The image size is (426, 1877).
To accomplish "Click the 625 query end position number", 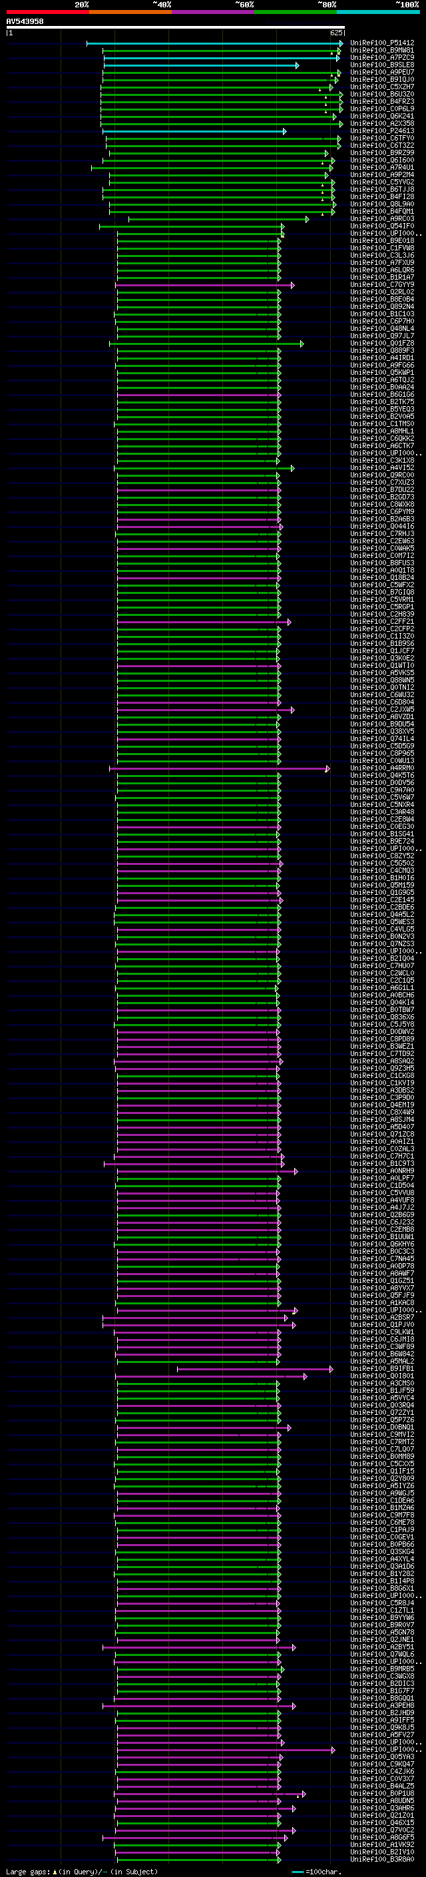I will (335, 33).
